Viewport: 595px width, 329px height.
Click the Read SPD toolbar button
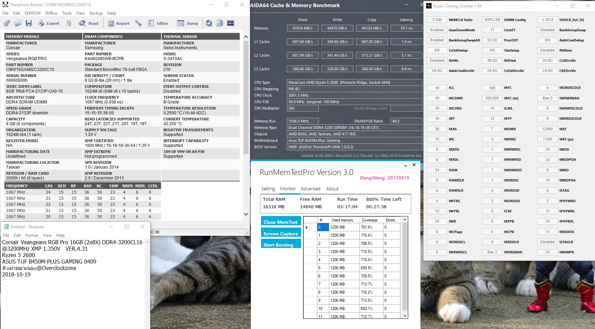(88, 23)
